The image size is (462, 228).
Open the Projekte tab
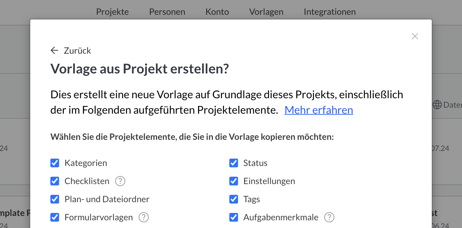[112, 12]
